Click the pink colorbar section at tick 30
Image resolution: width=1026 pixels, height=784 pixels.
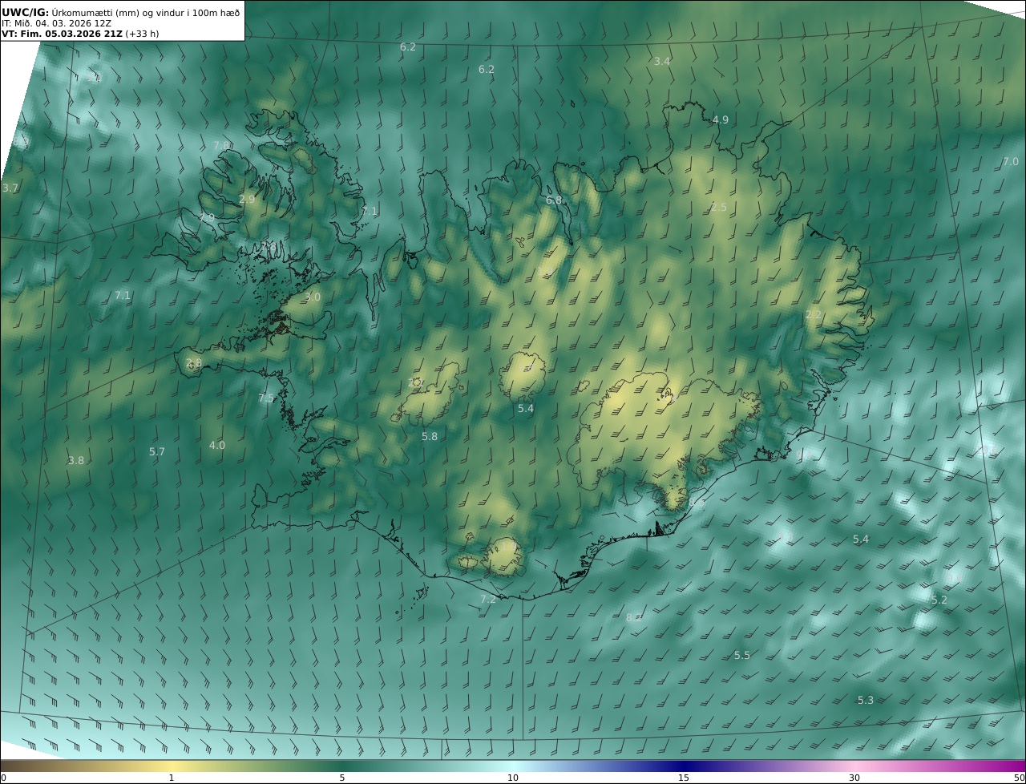point(854,766)
